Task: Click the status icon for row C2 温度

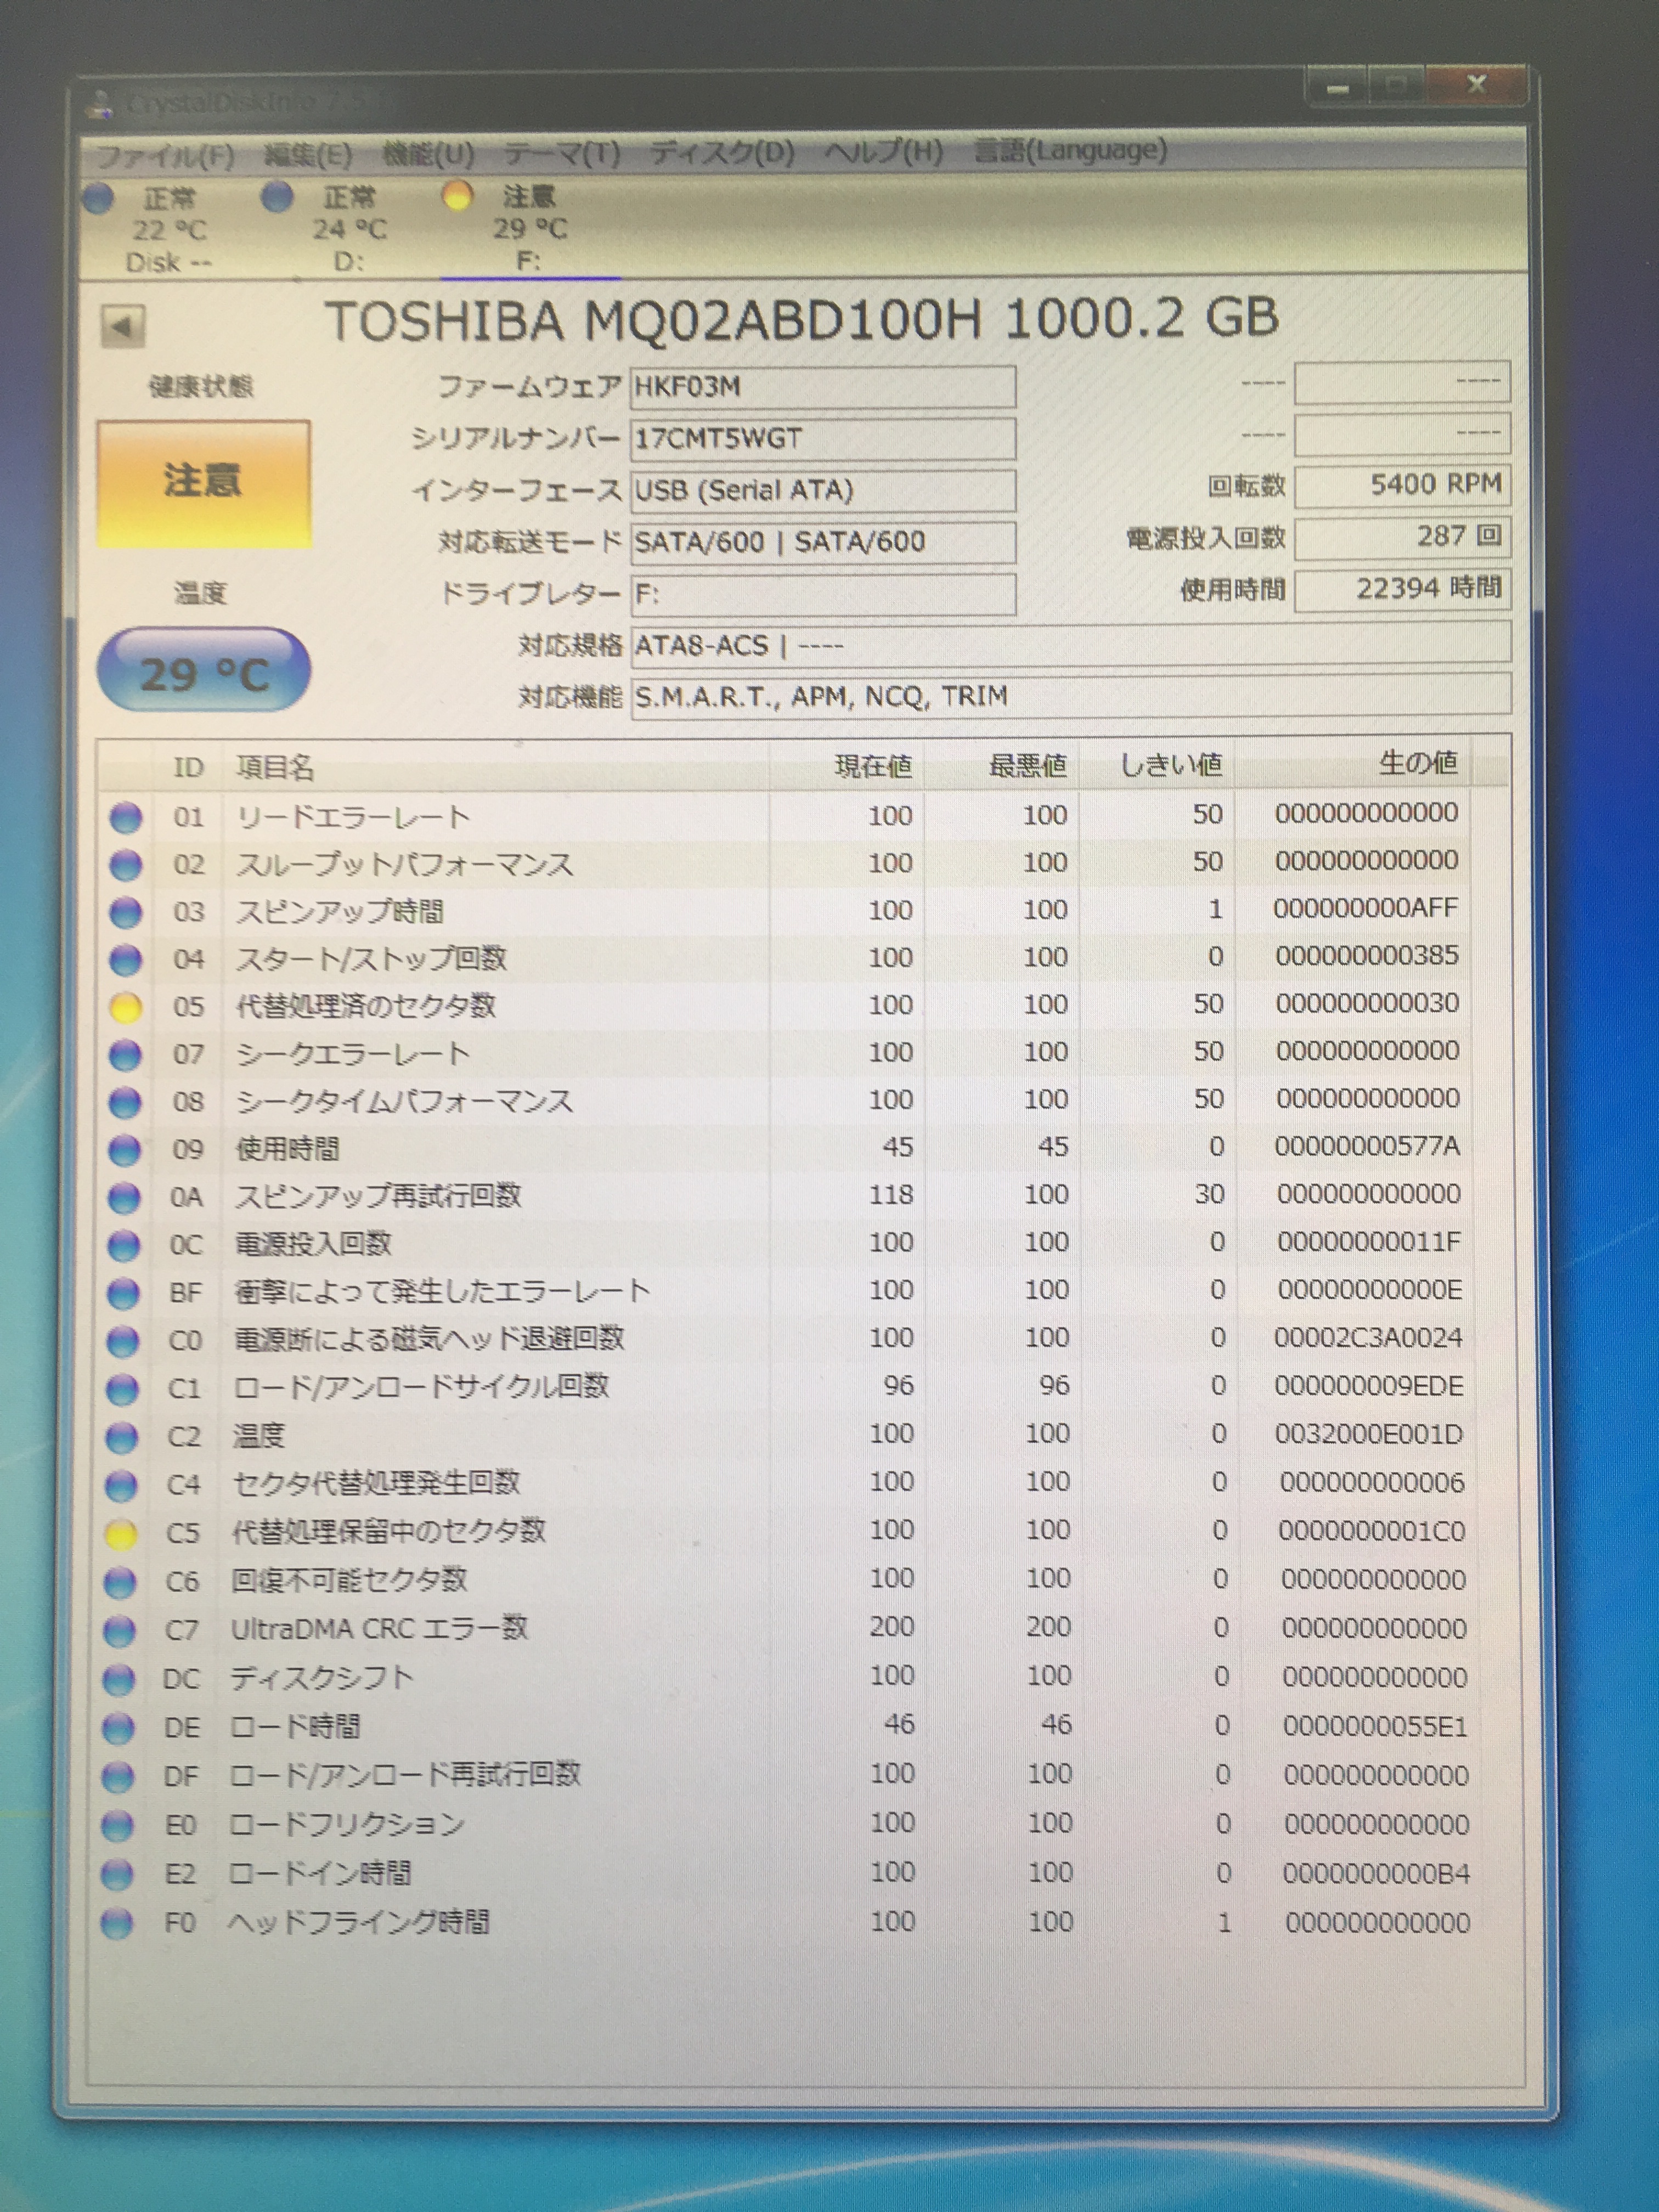Action: (122, 1437)
